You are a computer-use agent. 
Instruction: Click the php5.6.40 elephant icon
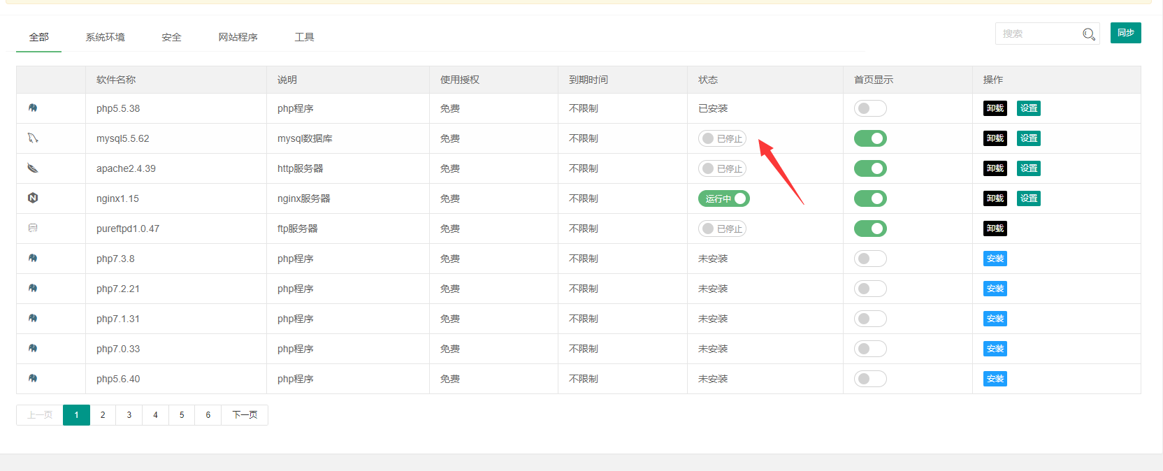click(33, 378)
